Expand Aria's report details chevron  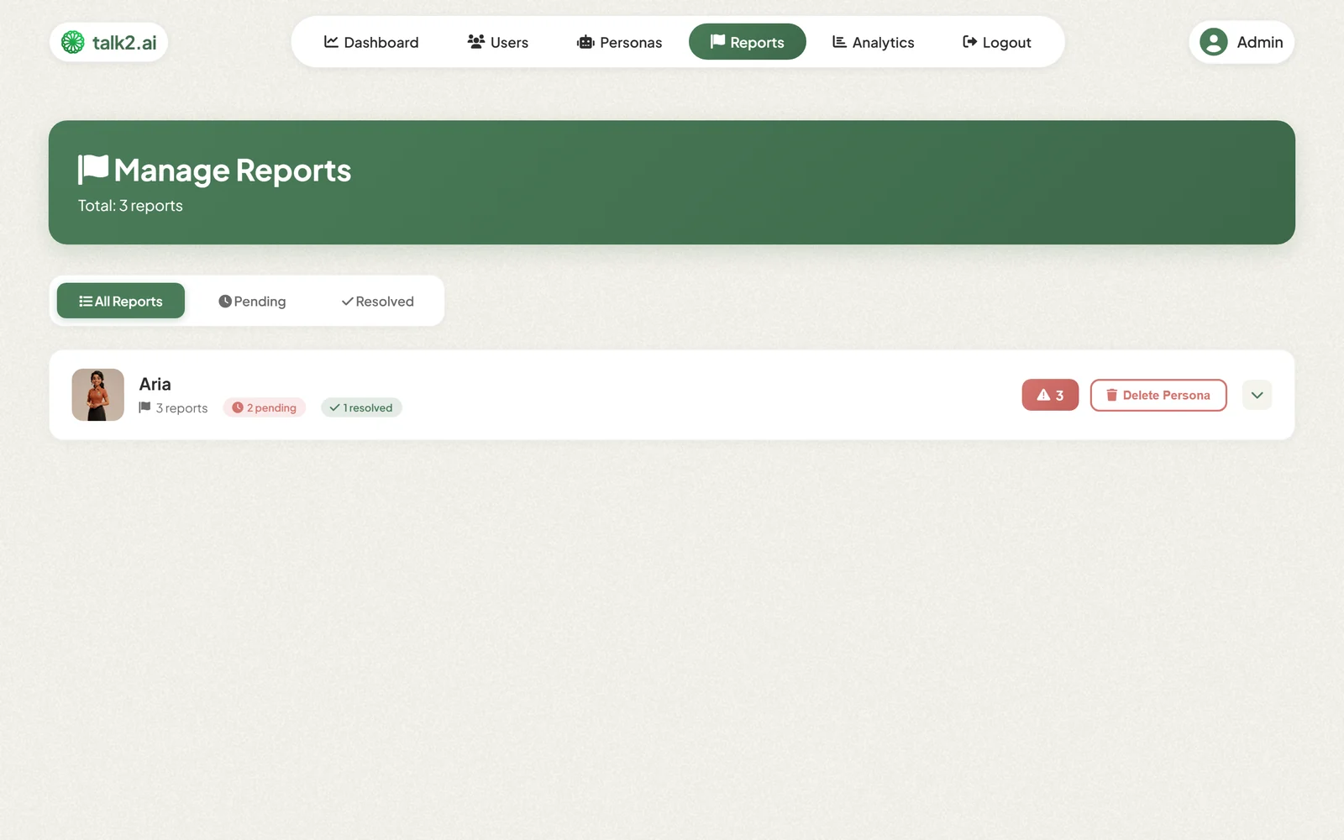click(1257, 395)
